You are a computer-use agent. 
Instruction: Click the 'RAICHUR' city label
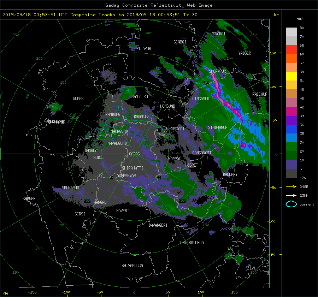coord(260,94)
